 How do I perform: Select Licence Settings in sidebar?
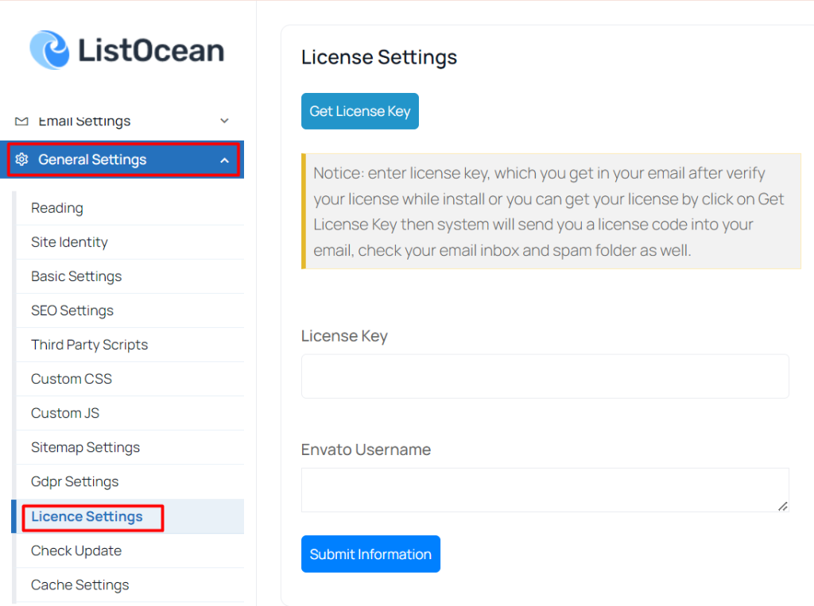point(130,517)
